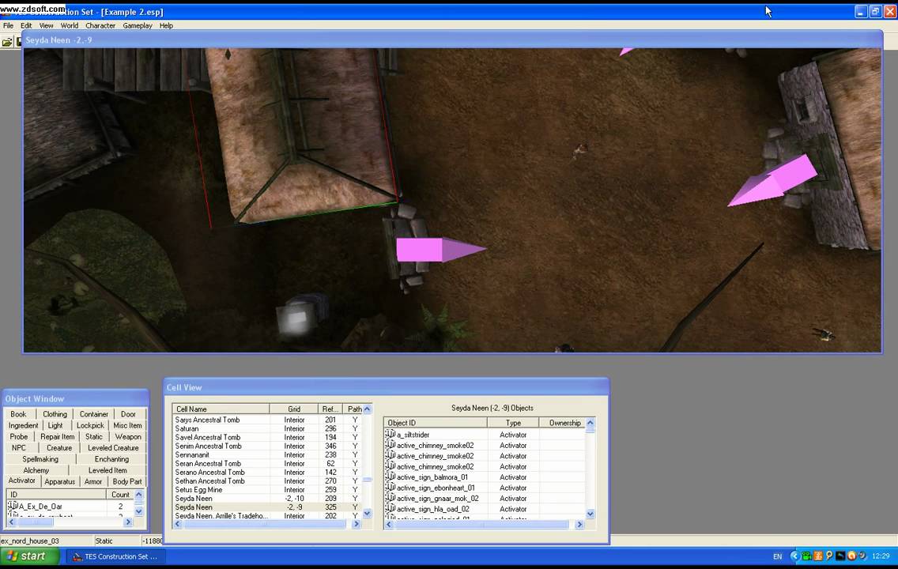Screen dimensions: 898x569
Task: Click the black square tray icon
Action: click(840, 556)
